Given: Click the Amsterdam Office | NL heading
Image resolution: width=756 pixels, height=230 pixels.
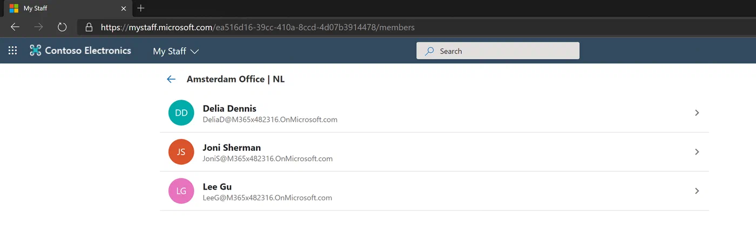Looking at the screenshot, I should click(235, 79).
